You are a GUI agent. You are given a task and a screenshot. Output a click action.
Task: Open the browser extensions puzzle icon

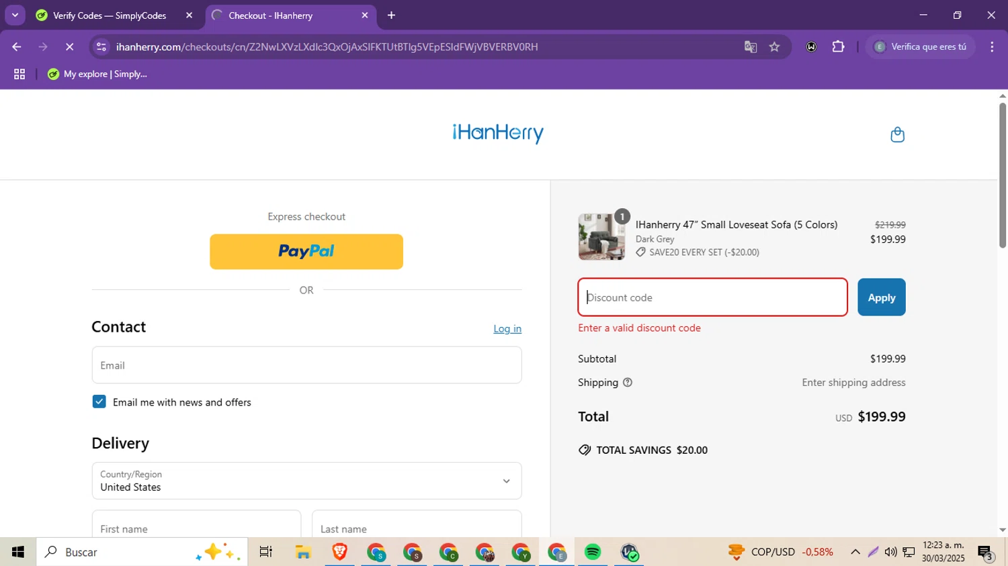838,47
